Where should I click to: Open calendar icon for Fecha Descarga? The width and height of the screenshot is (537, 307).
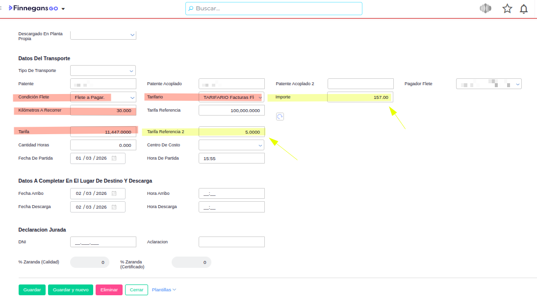pyautogui.click(x=114, y=207)
